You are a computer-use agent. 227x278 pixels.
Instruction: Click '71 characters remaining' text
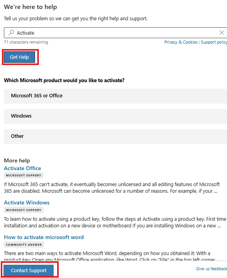(26, 42)
